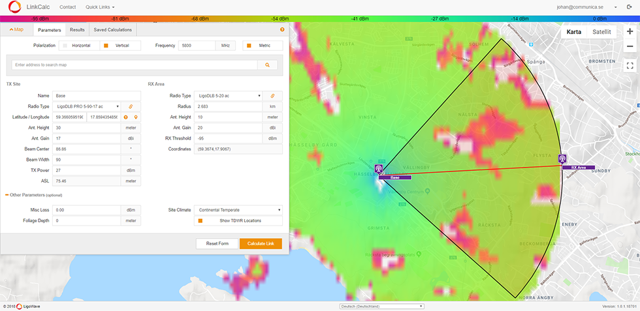
Task: Click the Base tower marker on the map
Action: pos(379,168)
